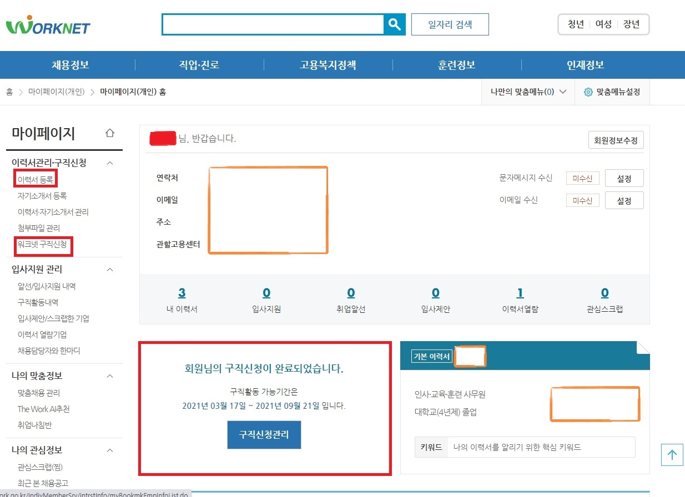The image size is (685, 497).
Task: Click 인사·교육·훈련 사무원 text in resume card
Action: (450, 394)
